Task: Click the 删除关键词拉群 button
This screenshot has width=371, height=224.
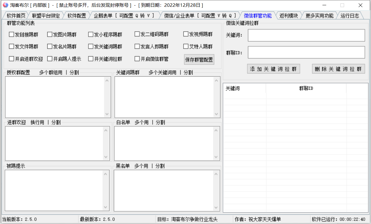Action: [x=339, y=69]
